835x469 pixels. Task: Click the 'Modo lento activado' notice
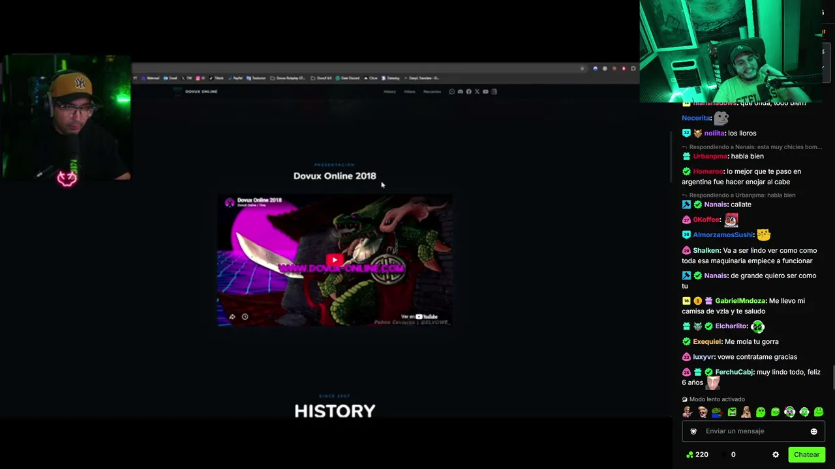tap(714, 399)
